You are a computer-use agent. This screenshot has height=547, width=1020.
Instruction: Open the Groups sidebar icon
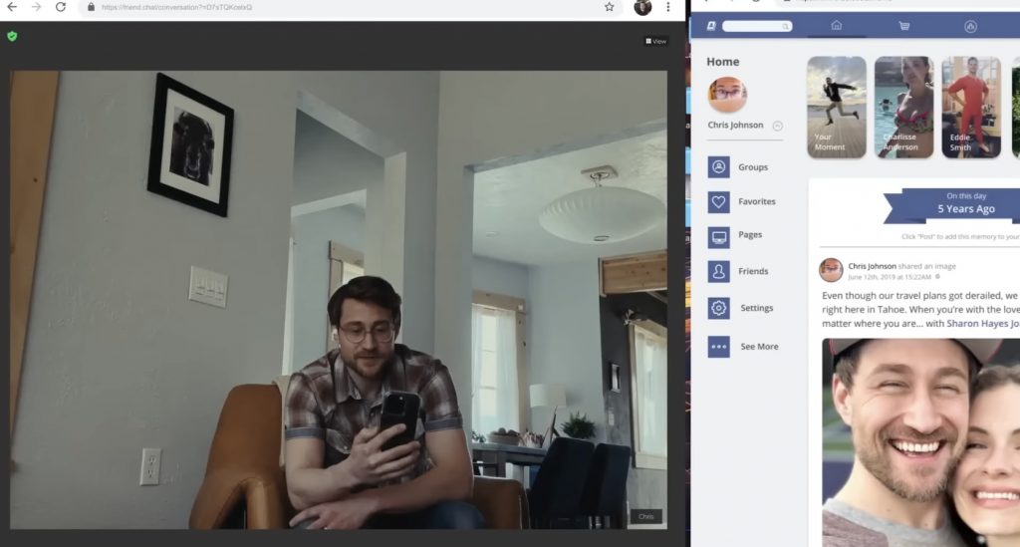[x=719, y=167]
